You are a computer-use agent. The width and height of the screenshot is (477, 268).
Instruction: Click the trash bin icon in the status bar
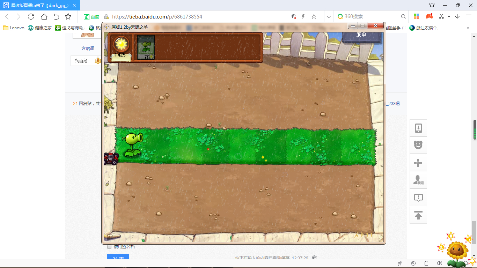click(426, 263)
